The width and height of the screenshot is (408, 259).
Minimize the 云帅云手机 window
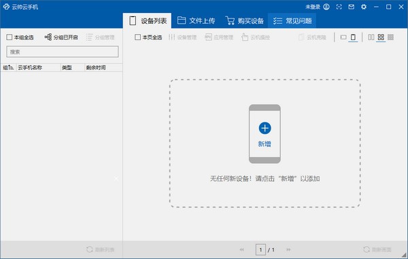[376, 7]
